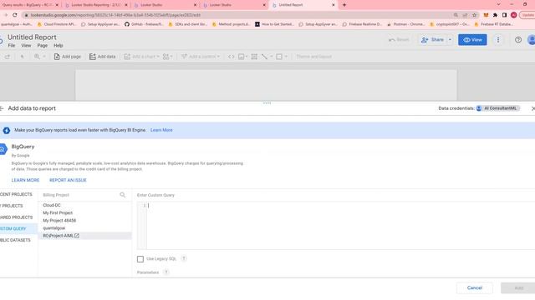Viewport: 535px width, 300px height.
Task: Click the Reset button
Action: pyautogui.click(x=399, y=40)
